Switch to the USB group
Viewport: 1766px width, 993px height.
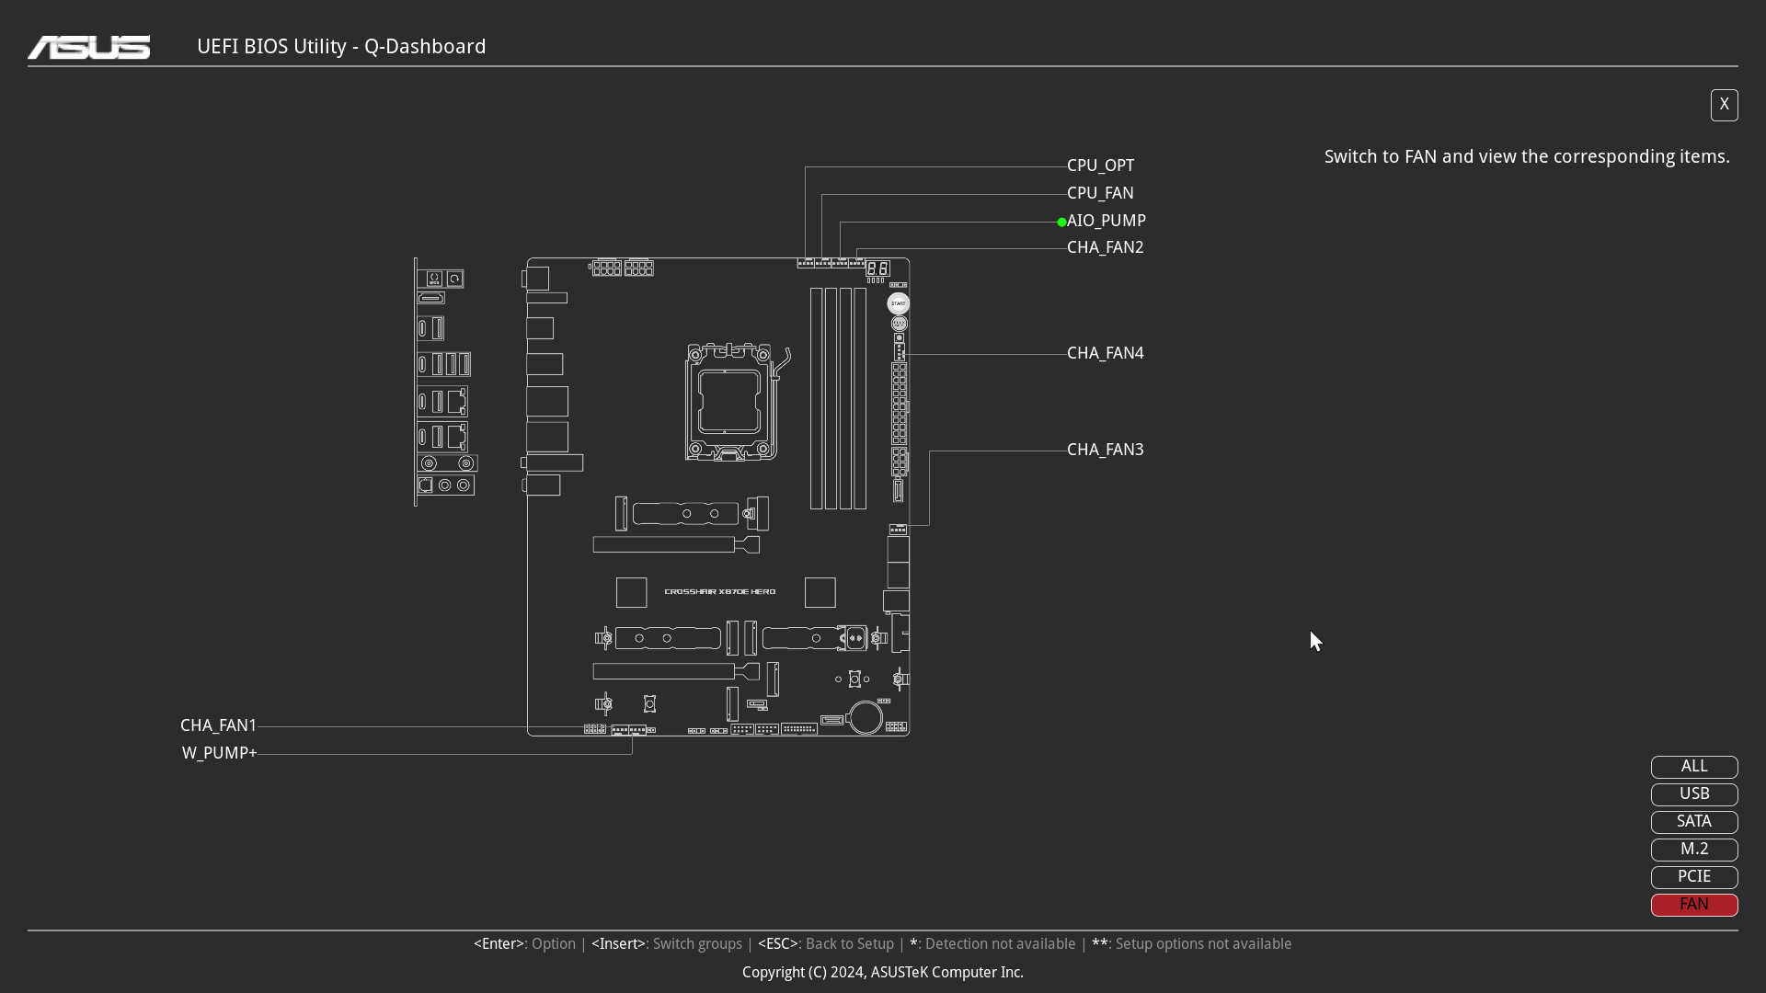[x=1694, y=794]
